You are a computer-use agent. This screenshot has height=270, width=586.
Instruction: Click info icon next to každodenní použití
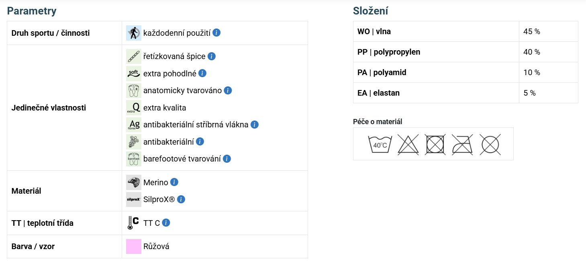pyautogui.click(x=216, y=33)
